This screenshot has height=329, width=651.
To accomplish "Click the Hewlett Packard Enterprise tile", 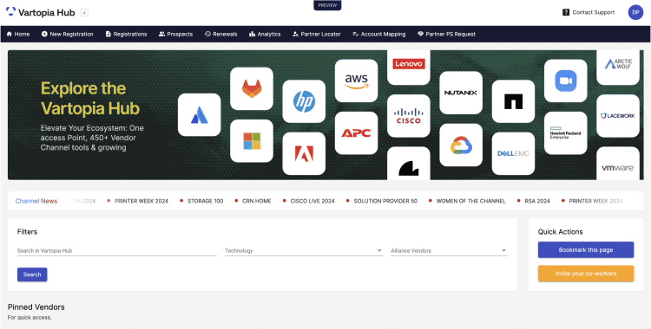I will tap(566, 133).
